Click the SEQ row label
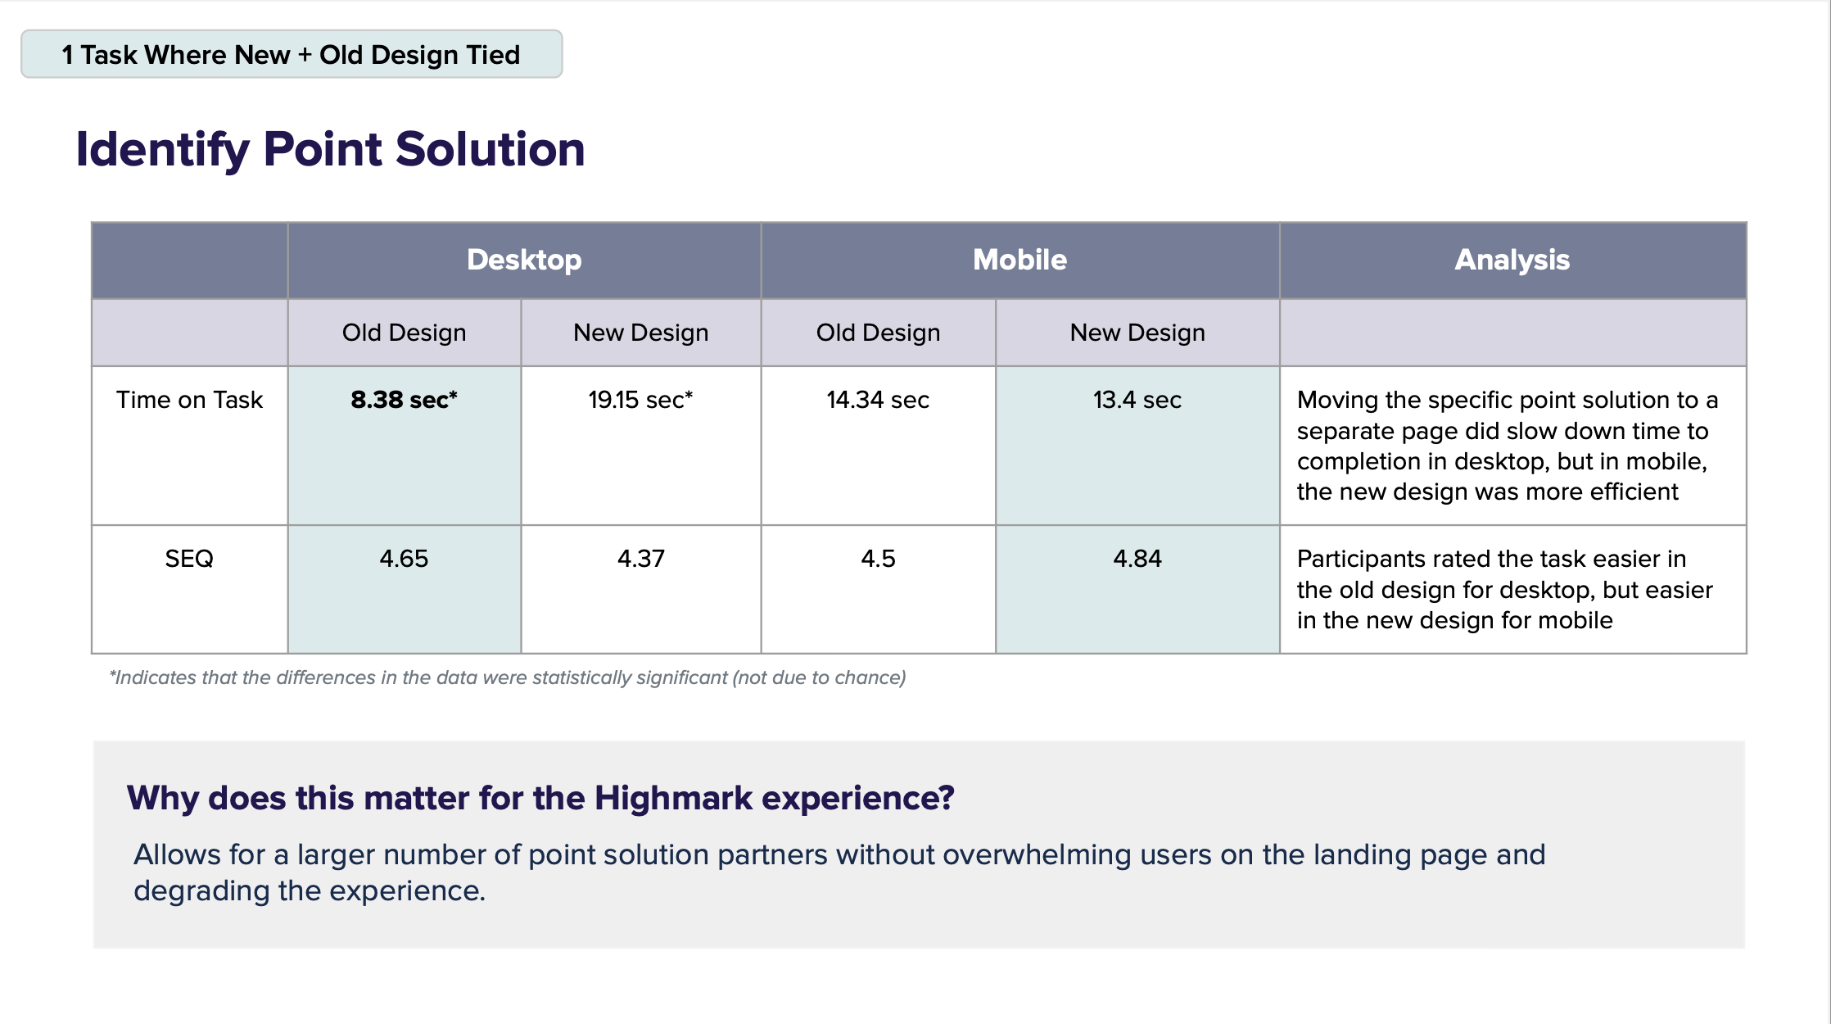Viewport: 1831px width, 1024px height. click(x=189, y=559)
